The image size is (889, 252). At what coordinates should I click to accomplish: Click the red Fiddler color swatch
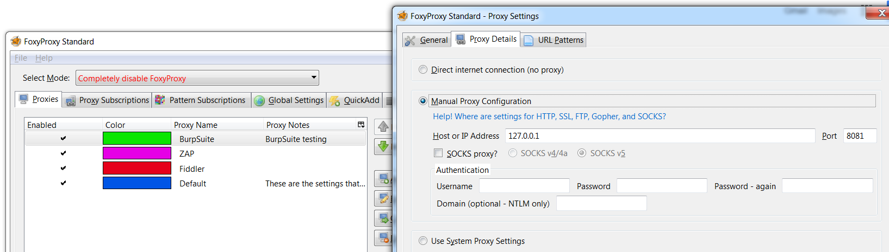coord(137,169)
